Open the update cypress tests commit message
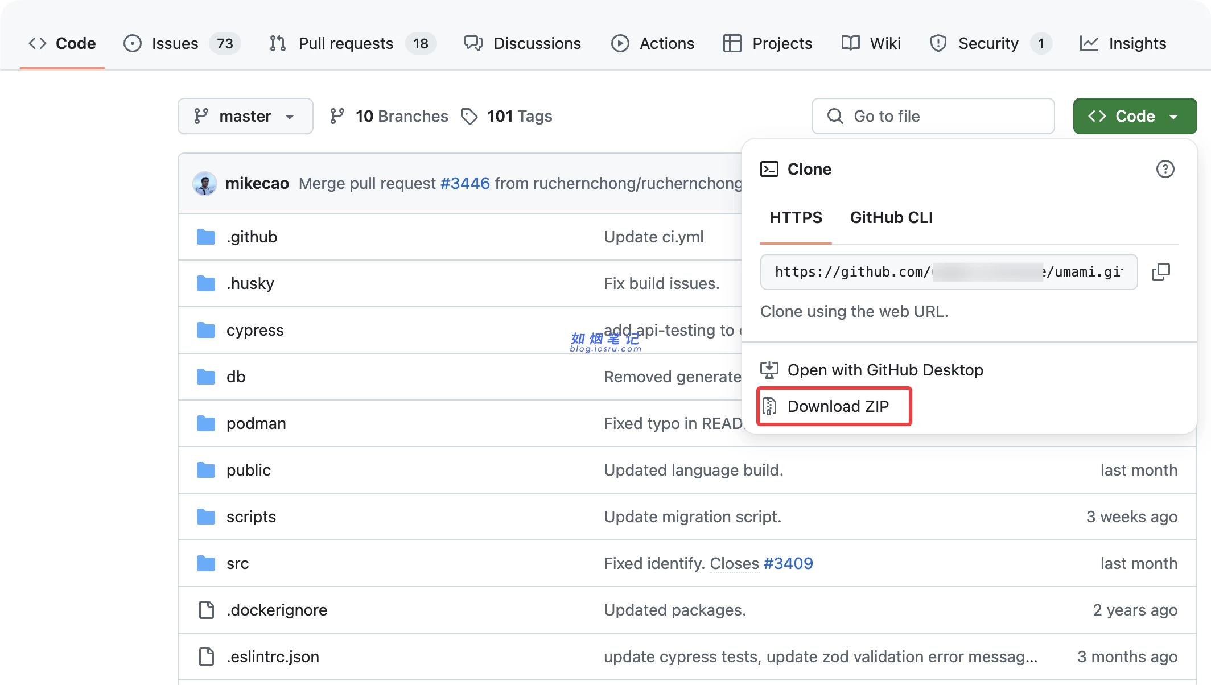The width and height of the screenshot is (1211, 685). [821, 657]
